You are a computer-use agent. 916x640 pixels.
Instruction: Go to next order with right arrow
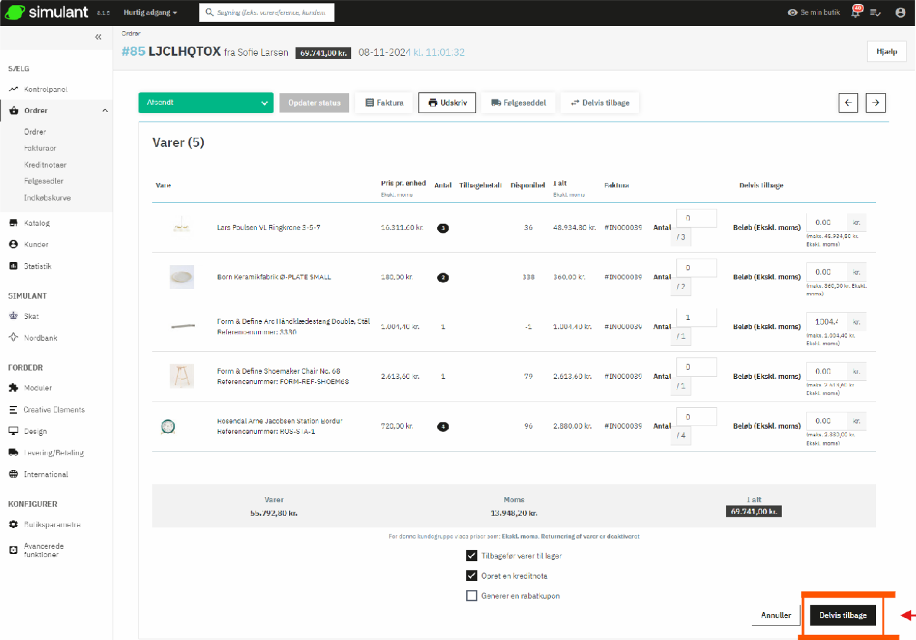point(876,102)
